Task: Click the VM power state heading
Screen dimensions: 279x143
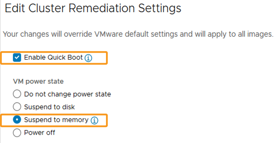Action: pos(38,82)
